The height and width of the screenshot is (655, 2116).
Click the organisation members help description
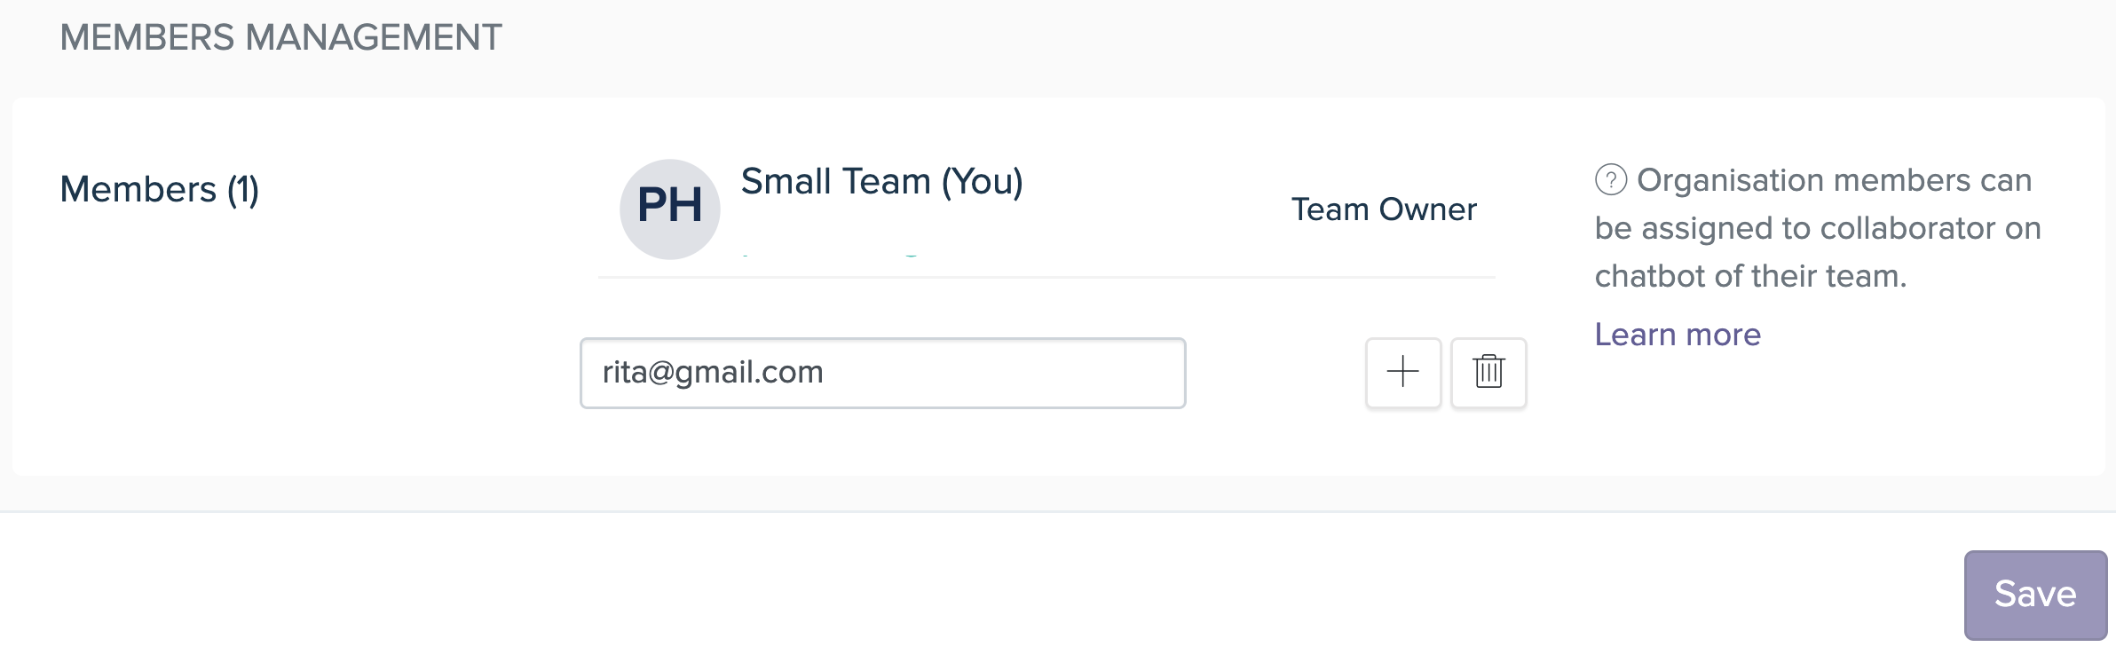(x=1818, y=228)
